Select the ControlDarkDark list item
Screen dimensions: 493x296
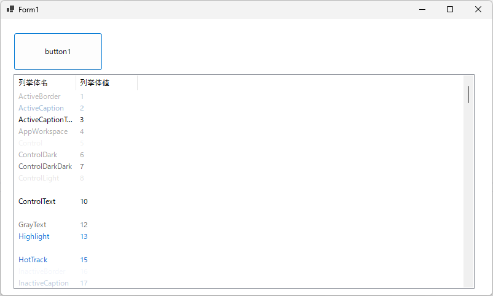point(45,166)
